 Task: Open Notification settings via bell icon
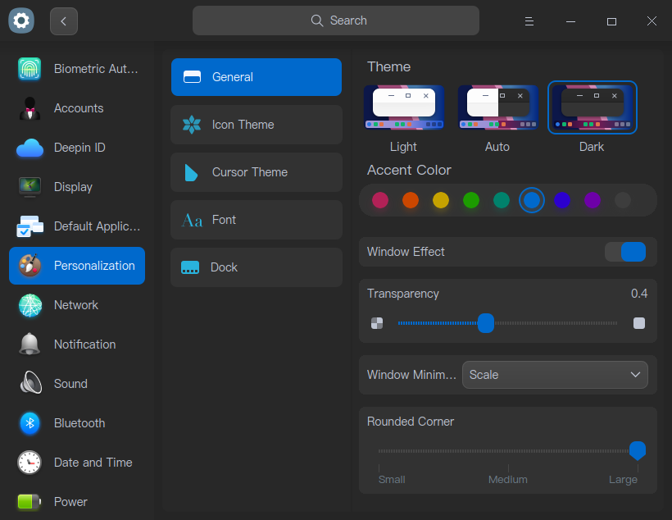[x=30, y=344]
